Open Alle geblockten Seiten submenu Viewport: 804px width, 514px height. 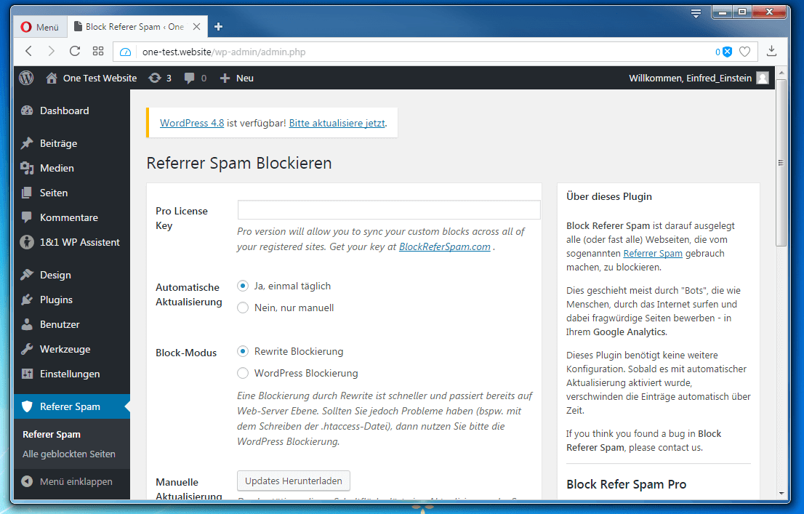click(x=69, y=454)
